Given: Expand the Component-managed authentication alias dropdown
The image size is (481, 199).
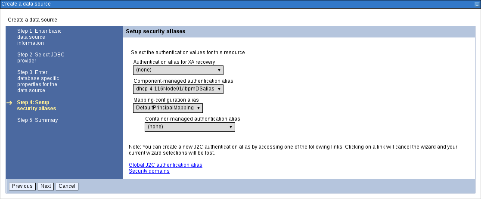Looking at the screenshot, I should tap(178, 89).
